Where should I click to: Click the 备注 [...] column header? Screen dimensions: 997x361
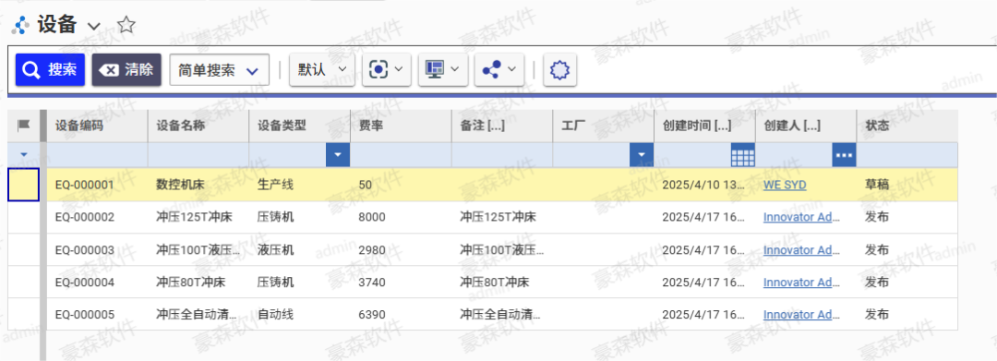point(501,126)
